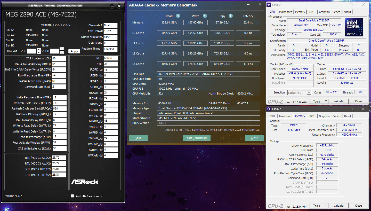Click the tRFC2 field showing 767
This screenshot has width=371, height=211.
point(60,103)
